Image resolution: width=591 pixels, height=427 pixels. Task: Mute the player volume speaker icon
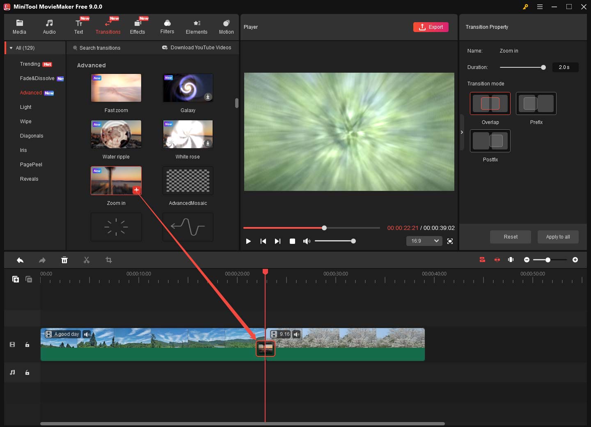click(307, 241)
